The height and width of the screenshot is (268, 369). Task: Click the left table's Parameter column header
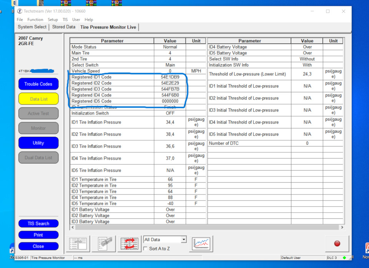[x=112, y=41]
